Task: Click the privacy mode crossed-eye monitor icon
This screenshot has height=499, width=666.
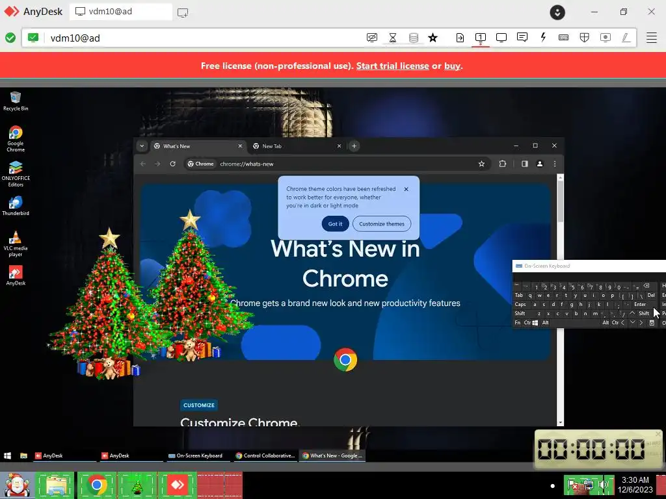Action: click(x=371, y=38)
